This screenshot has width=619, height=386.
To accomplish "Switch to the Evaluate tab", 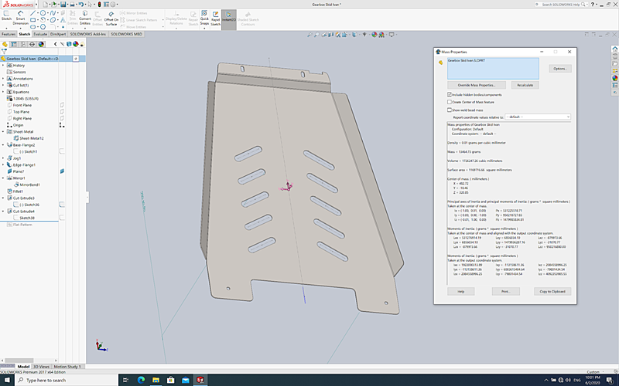I will [39, 34].
